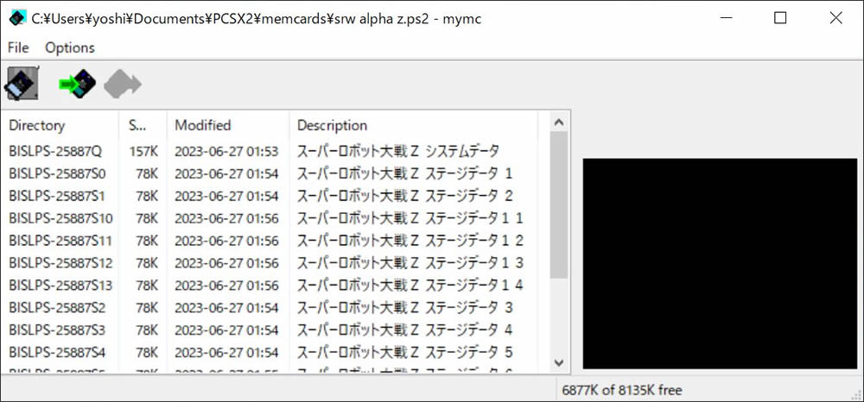Click the description ending 'ステージデータ 1 3'
Viewport: 864px width, 402px height.
410,263
